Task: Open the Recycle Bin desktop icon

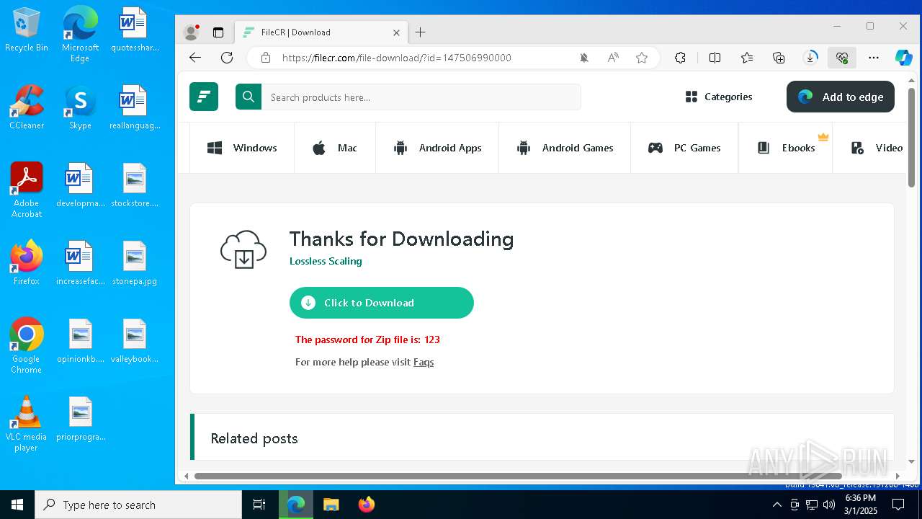Action: point(26,30)
